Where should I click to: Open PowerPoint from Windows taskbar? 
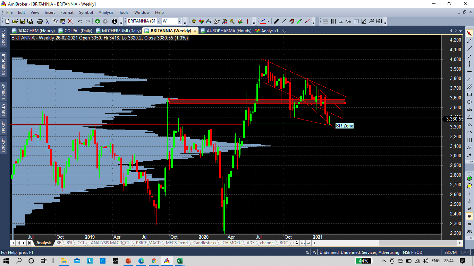click(128, 260)
